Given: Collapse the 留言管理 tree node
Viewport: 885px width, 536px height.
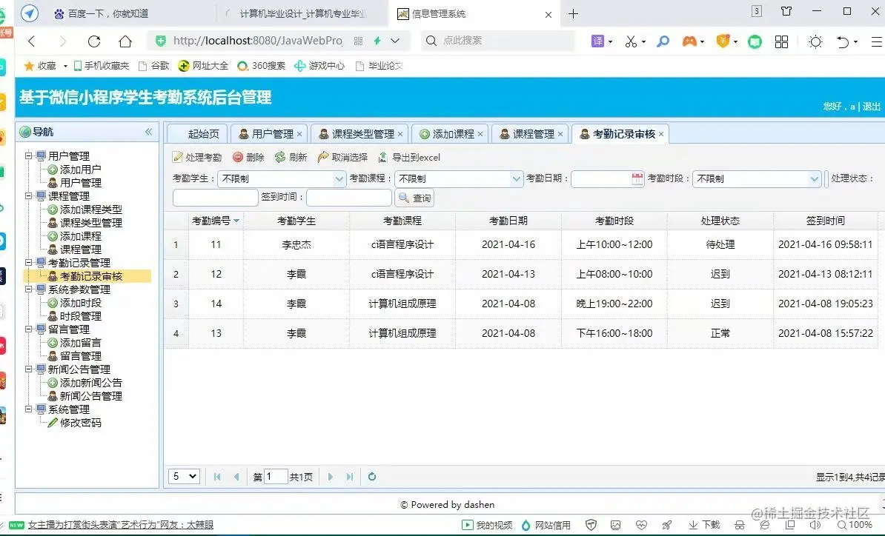Looking at the screenshot, I should [x=28, y=329].
